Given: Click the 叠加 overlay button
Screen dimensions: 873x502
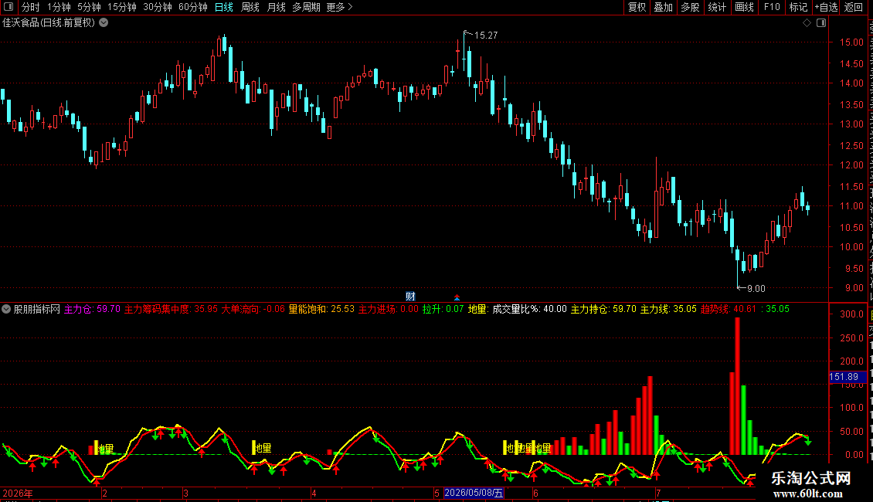Looking at the screenshot, I should (x=663, y=7).
